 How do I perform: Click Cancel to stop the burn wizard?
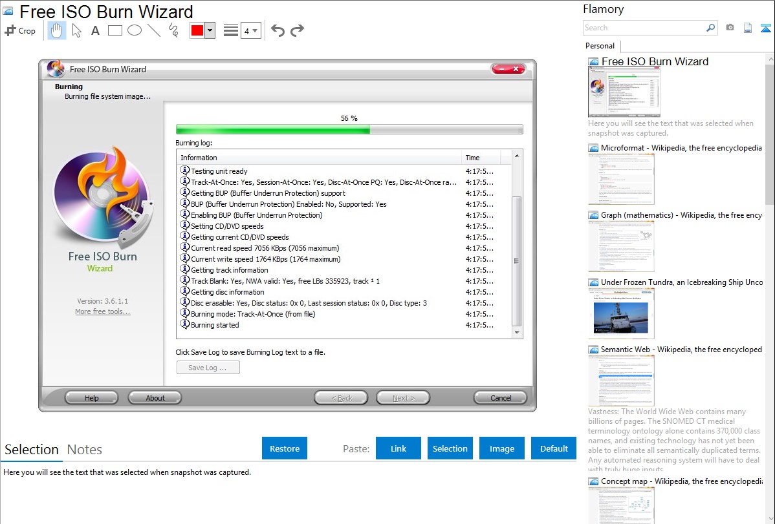point(501,397)
